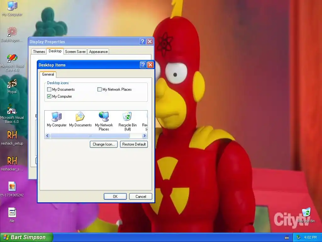Open Microsoft Visual C++ 6.0 shortcut

12,63
